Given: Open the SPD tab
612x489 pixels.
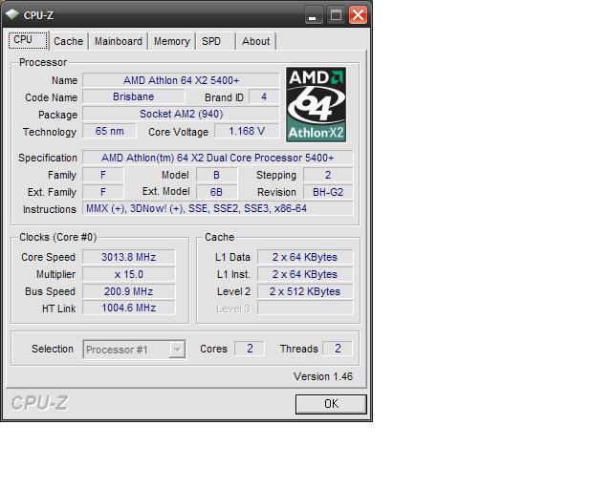Looking at the screenshot, I should 216,41.
